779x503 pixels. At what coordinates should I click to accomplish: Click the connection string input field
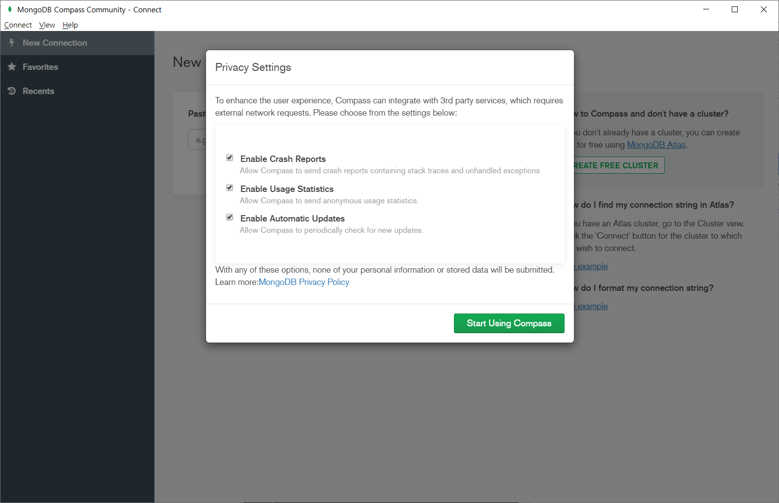click(x=197, y=140)
